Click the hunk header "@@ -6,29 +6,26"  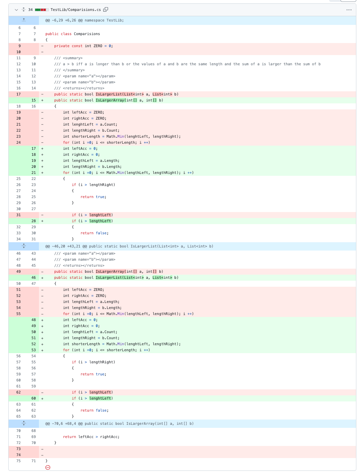[x=68, y=20]
